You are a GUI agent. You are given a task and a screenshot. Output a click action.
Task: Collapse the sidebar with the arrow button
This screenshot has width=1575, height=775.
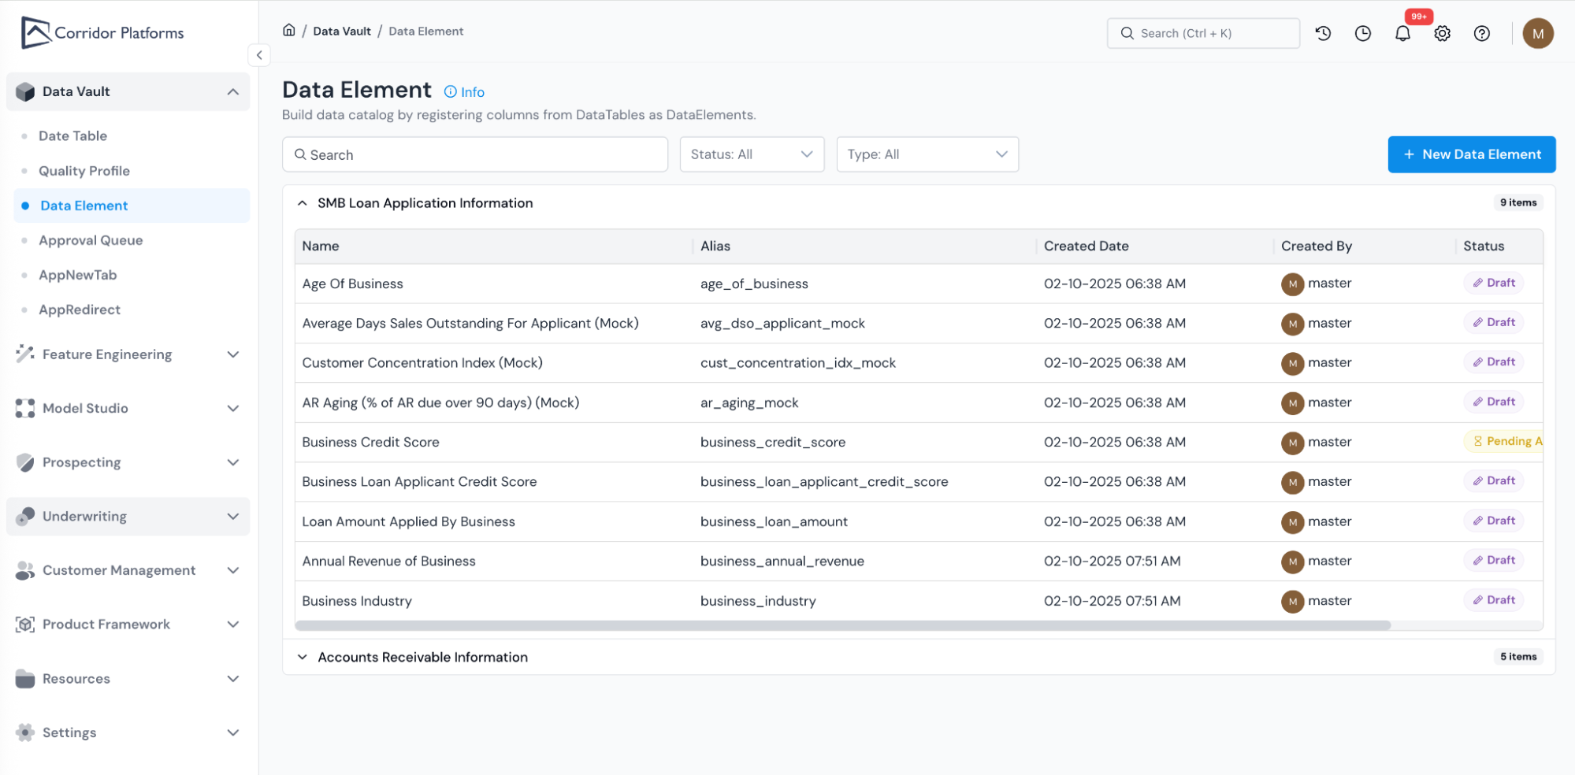[x=259, y=55]
